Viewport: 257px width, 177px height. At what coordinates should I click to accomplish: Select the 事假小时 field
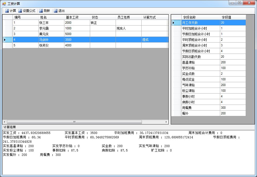(x=201, y=96)
